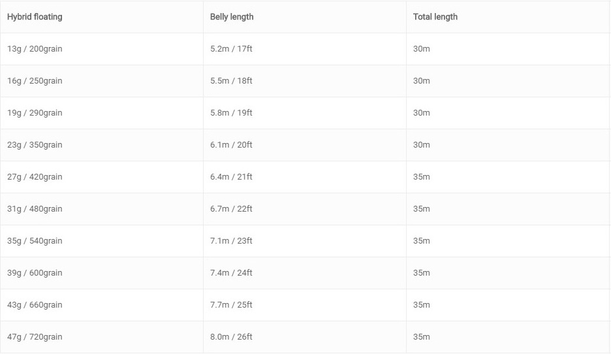Select the 23g / 350grain cell
The height and width of the screenshot is (354, 611).
[102, 145]
